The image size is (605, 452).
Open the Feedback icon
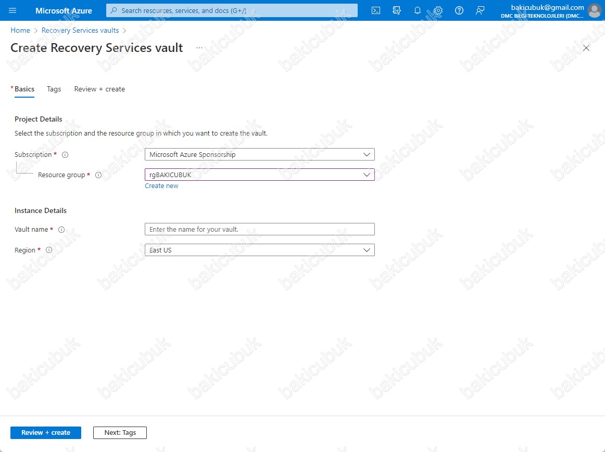(x=480, y=10)
